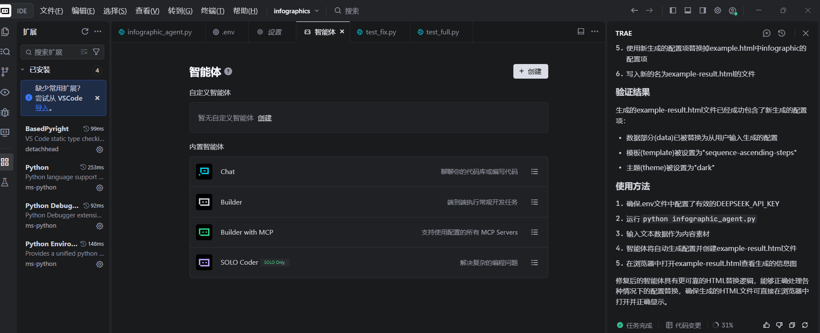Toggle the primary sidebar layout
The width and height of the screenshot is (820, 333).
click(673, 10)
